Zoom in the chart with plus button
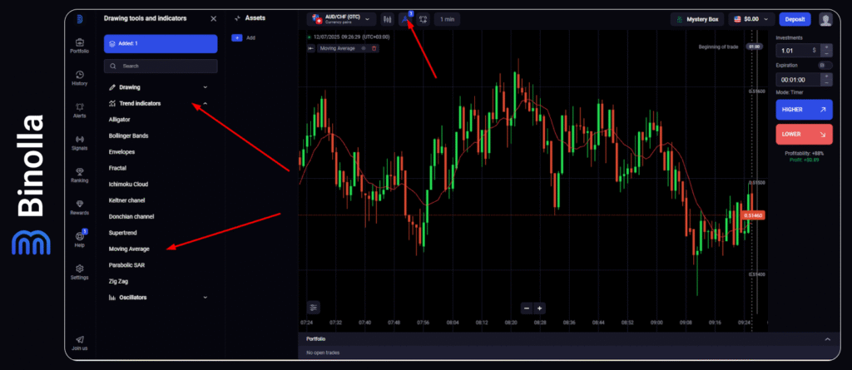852x370 pixels. [x=539, y=308]
